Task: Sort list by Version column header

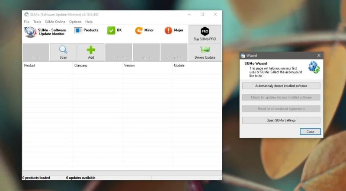Action: (x=147, y=66)
